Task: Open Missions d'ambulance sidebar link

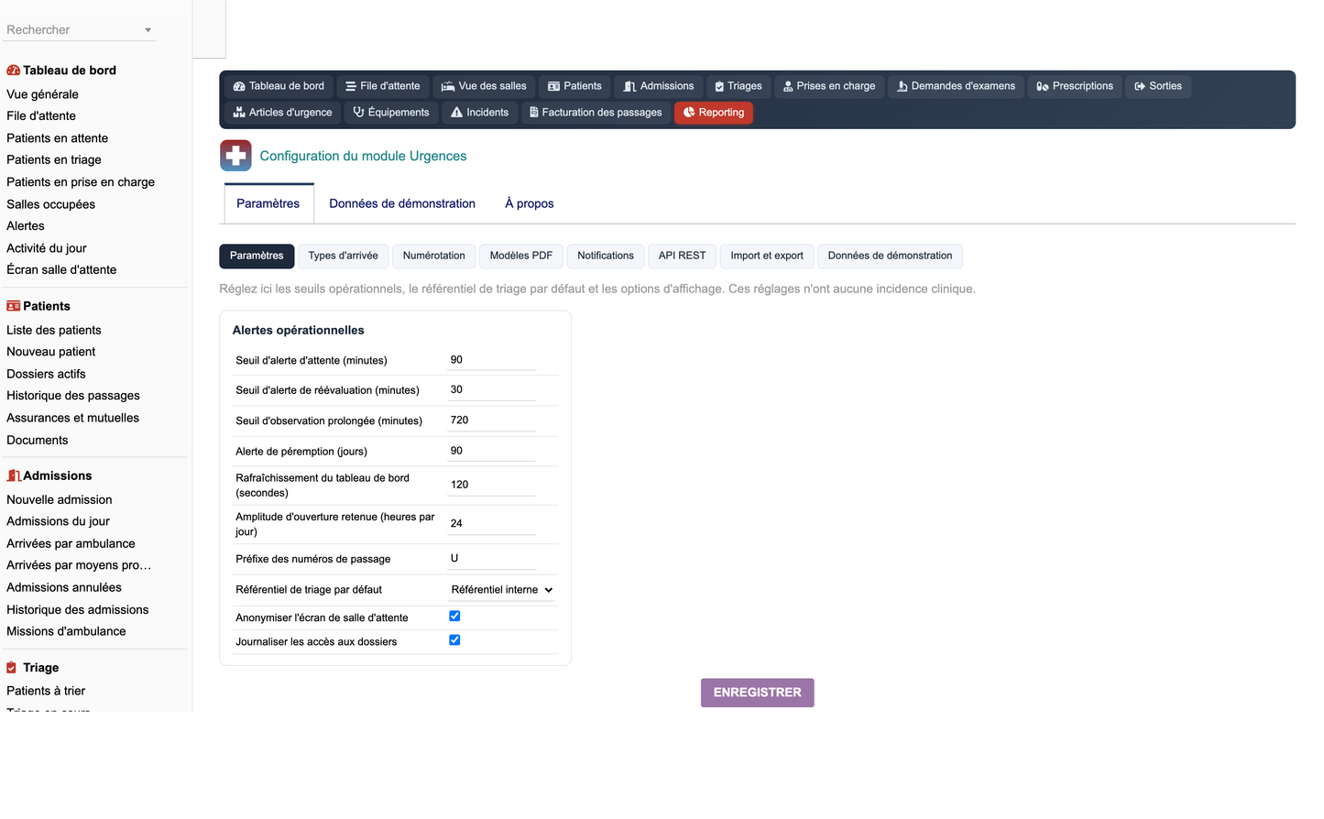Action: click(66, 631)
